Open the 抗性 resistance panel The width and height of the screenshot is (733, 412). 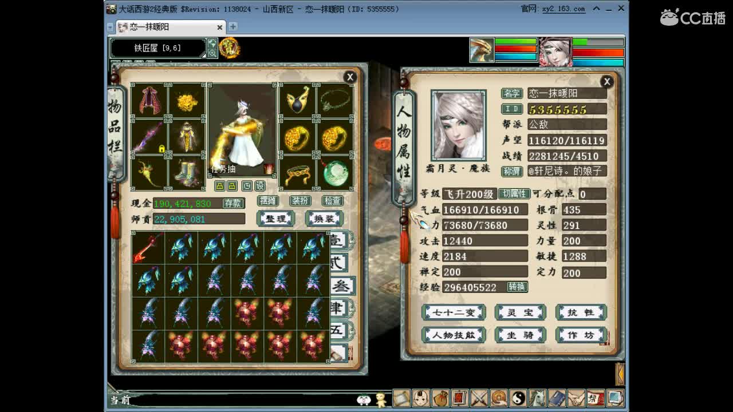pyautogui.click(x=581, y=312)
